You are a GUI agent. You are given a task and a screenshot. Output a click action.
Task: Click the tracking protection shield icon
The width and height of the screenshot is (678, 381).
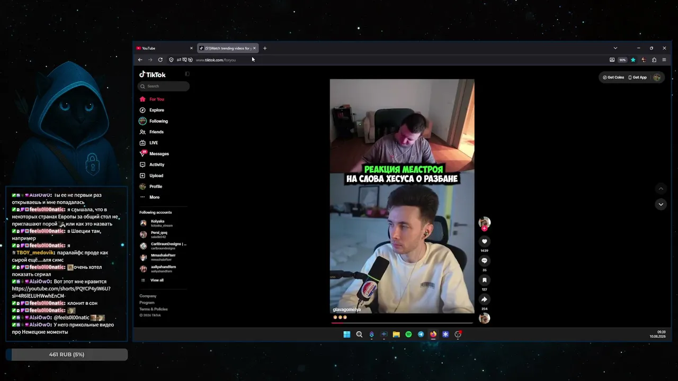coord(171,60)
